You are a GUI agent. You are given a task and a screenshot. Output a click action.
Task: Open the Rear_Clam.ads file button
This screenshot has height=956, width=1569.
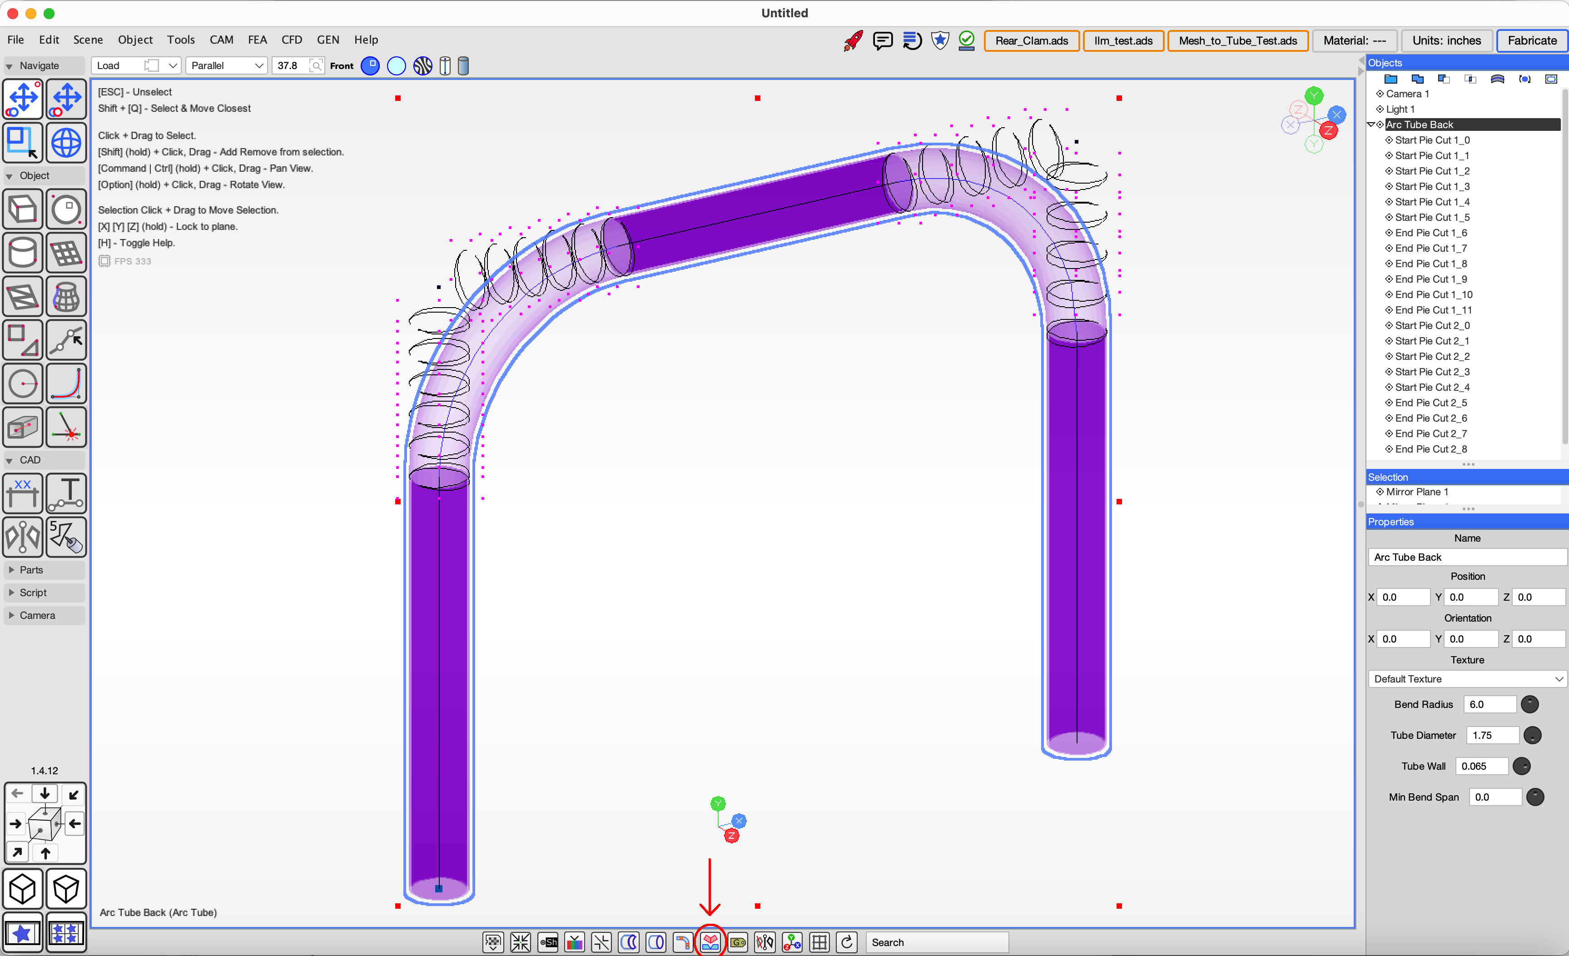click(1031, 41)
